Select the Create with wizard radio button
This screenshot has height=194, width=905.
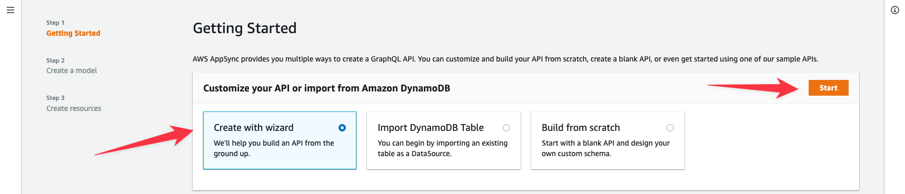click(x=342, y=128)
